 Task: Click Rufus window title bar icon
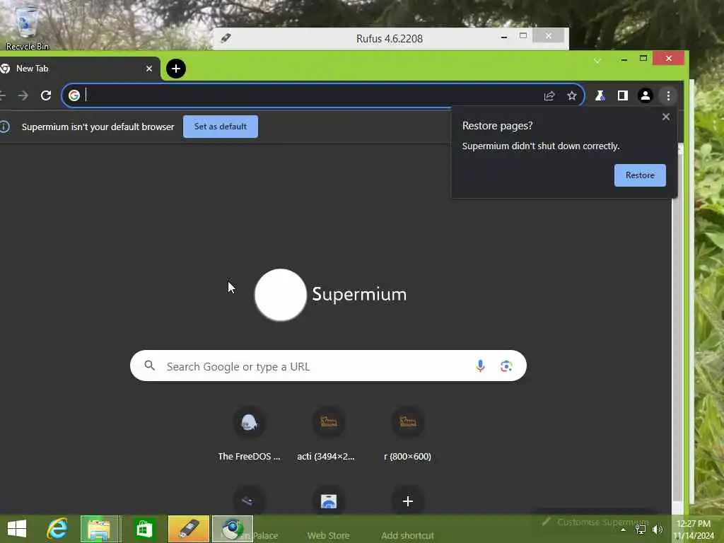(x=226, y=38)
